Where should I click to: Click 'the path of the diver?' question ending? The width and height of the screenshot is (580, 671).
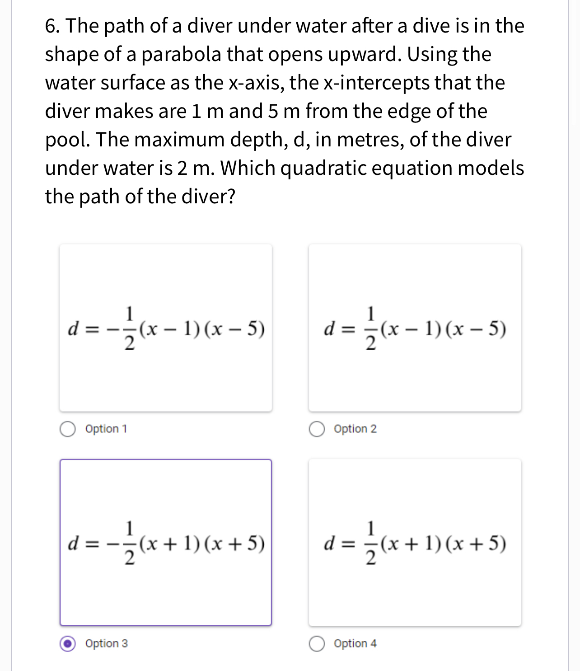[x=140, y=197]
